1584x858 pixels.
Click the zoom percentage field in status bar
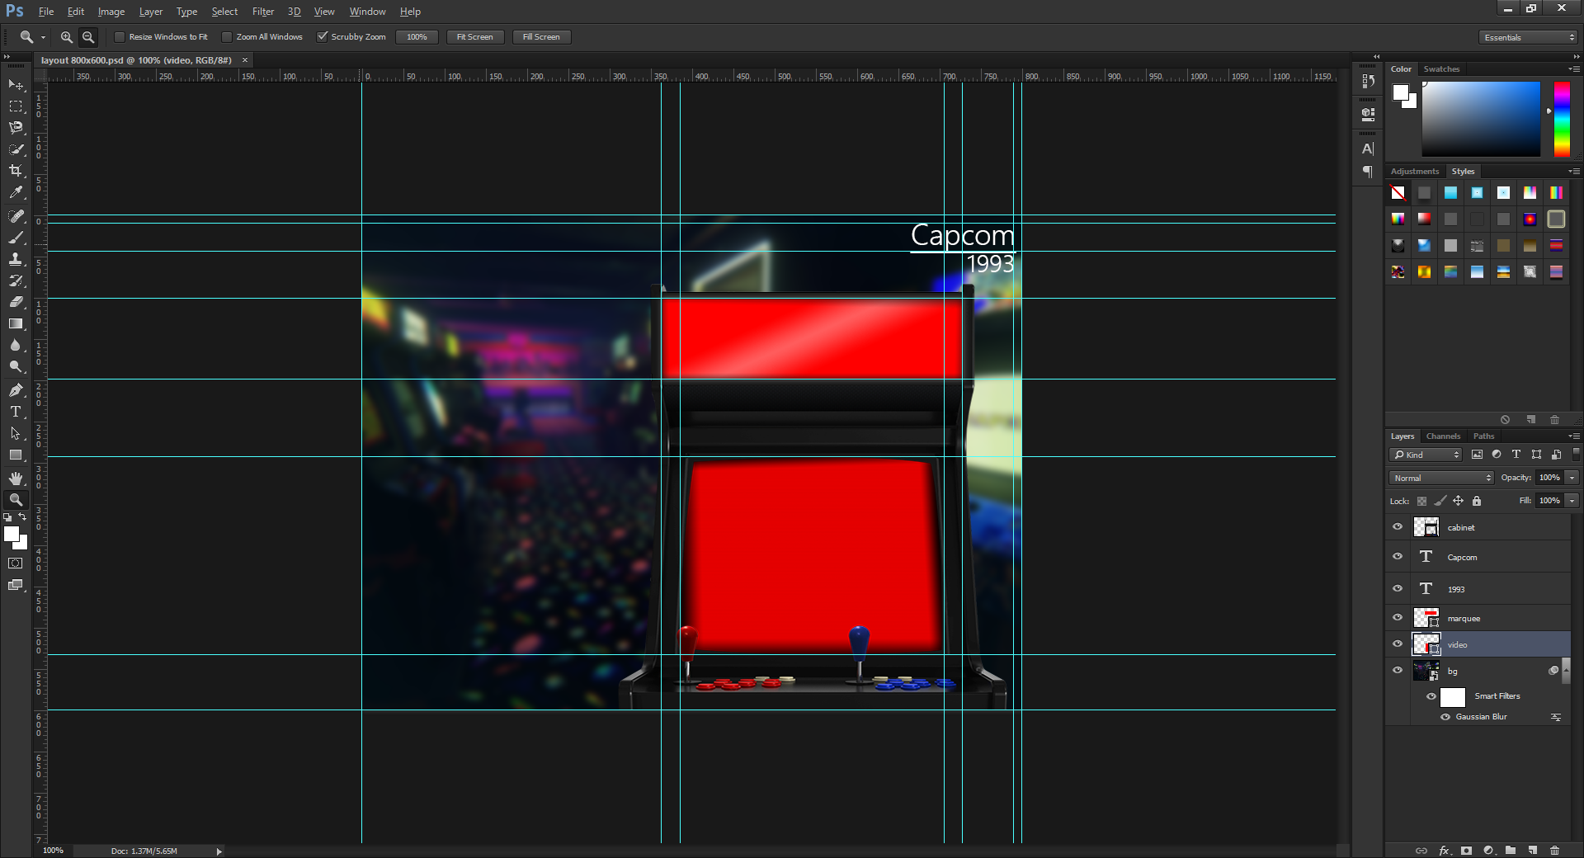coord(54,851)
